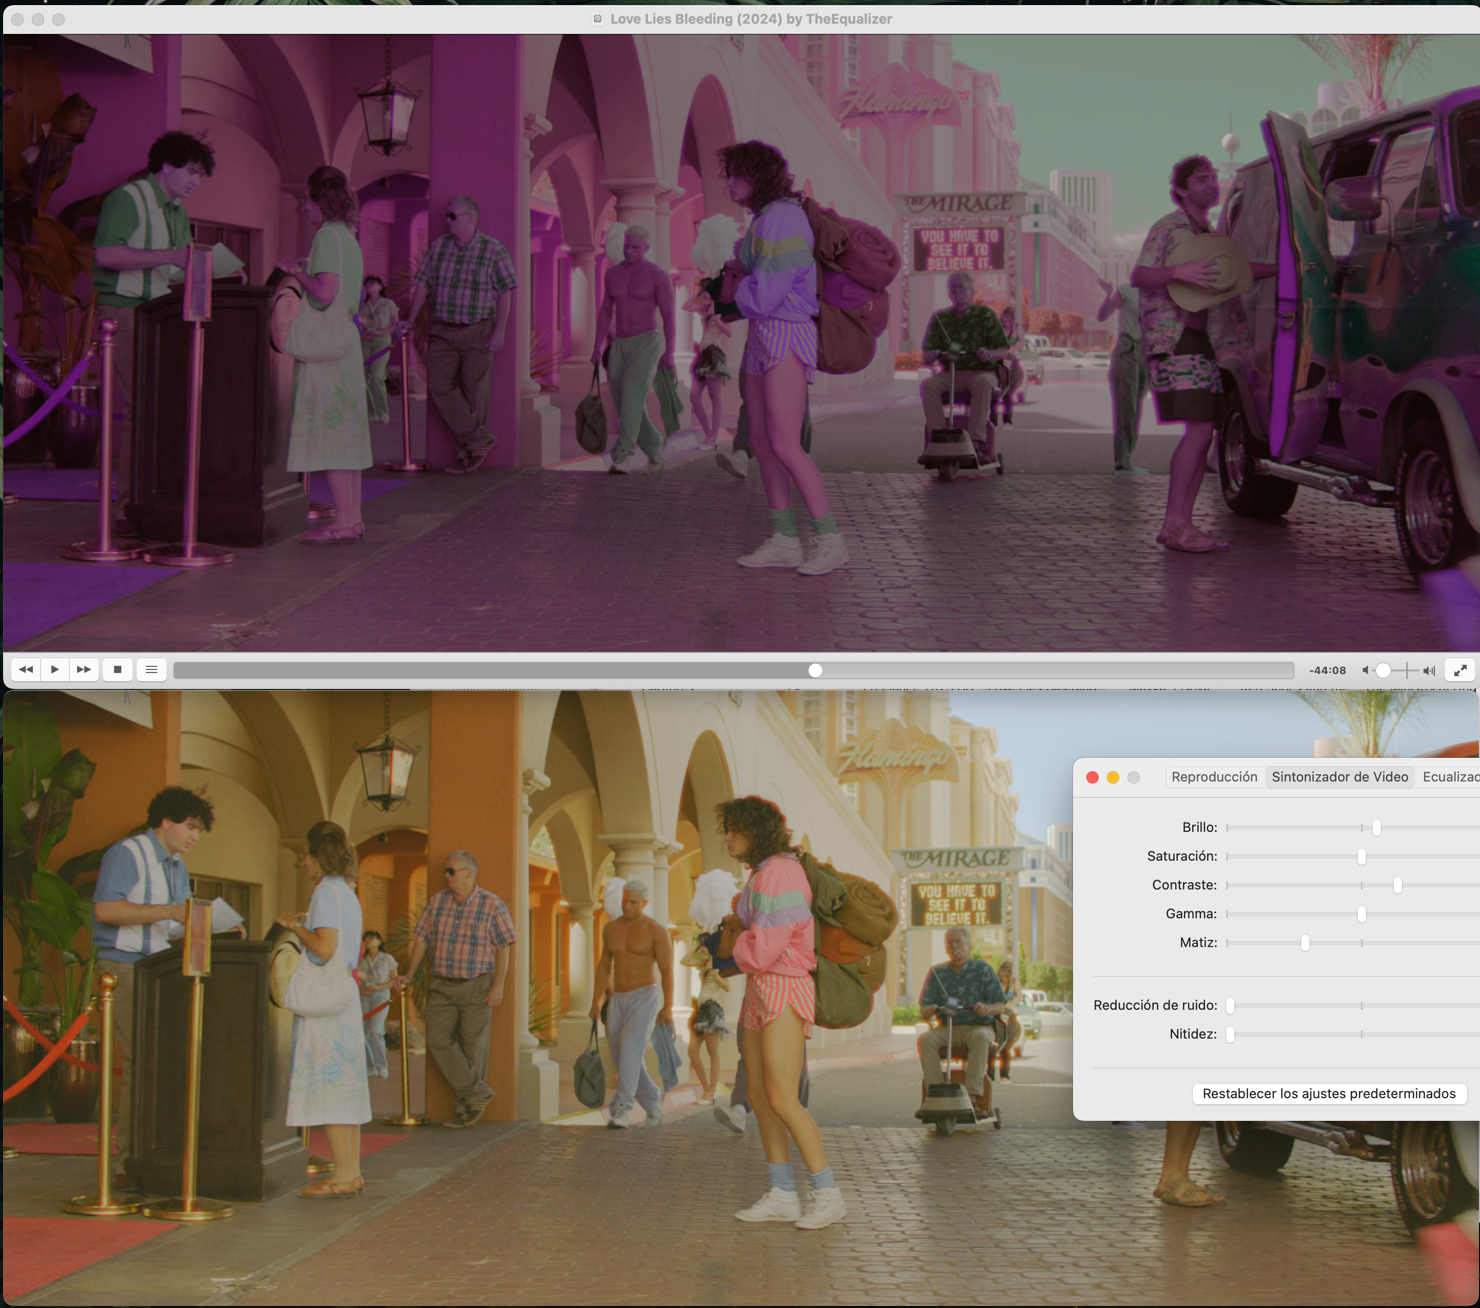
Task: Toggle the remaining time display
Action: pyautogui.click(x=1327, y=670)
